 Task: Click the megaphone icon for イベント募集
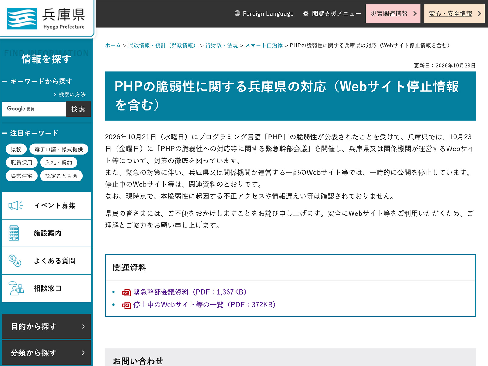coord(16,205)
